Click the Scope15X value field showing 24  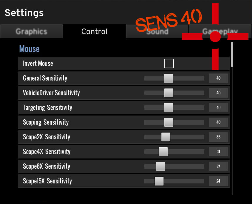click(x=218, y=181)
